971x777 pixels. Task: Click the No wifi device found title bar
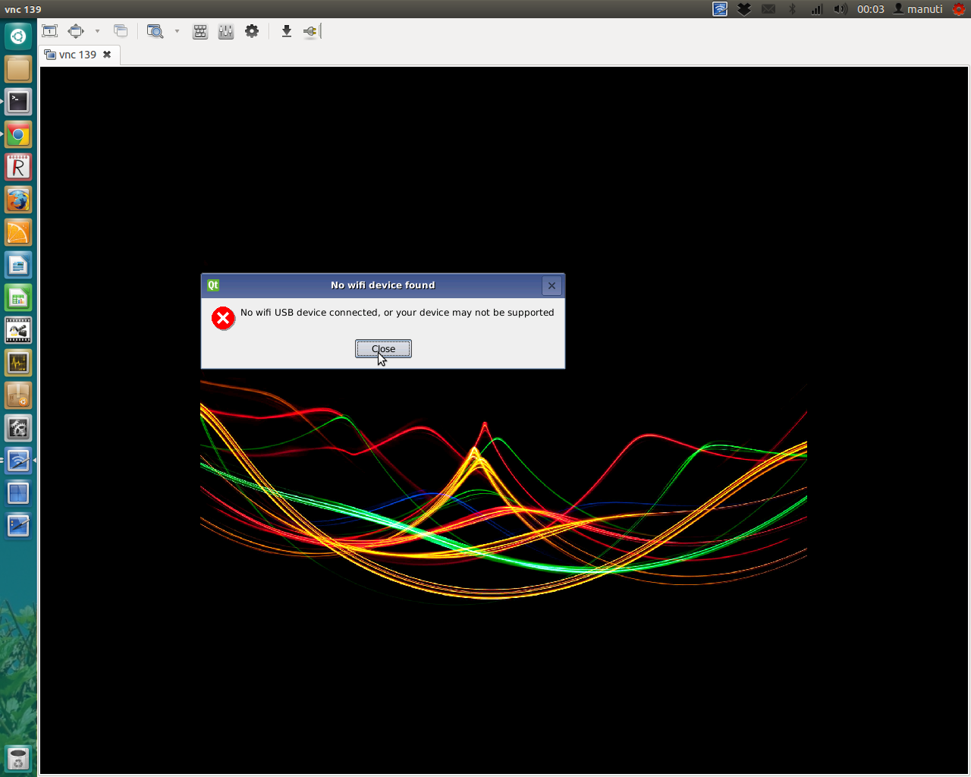coord(382,285)
